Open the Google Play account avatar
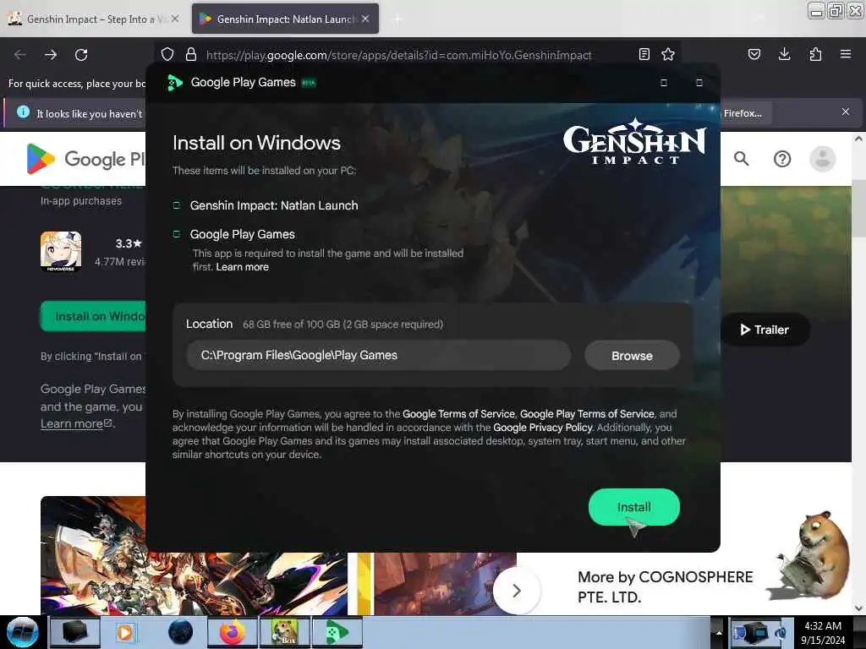 pos(822,159)
